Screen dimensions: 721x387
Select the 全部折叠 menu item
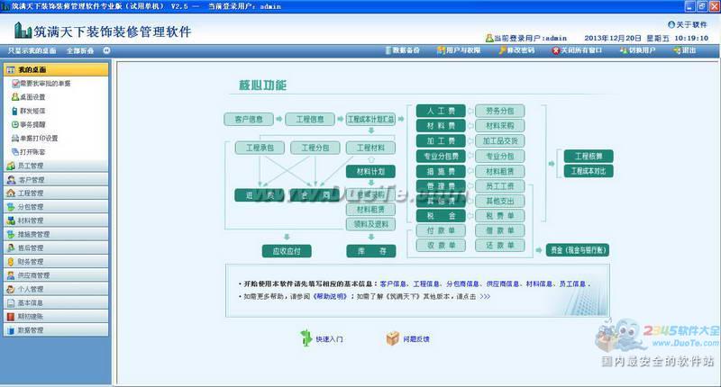pos(80,50)
